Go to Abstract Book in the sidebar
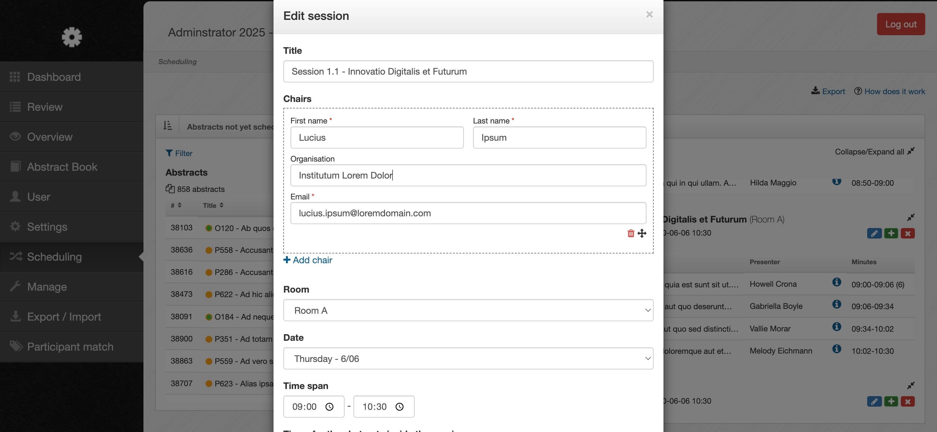937x432 pixels. pos(62,167)
